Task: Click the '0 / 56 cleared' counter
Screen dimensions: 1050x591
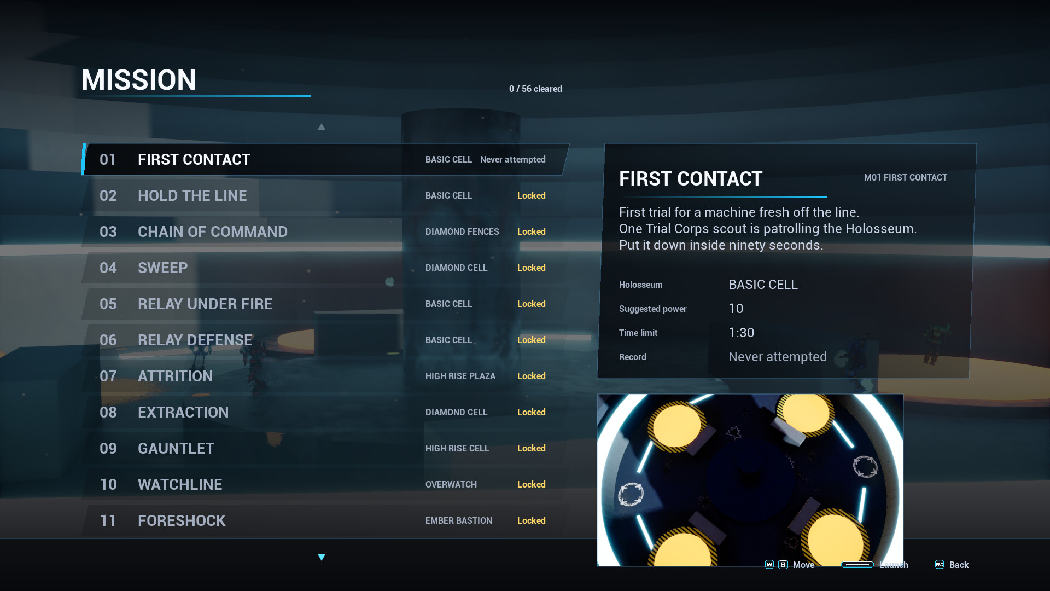Action: [x=535, y=89]
